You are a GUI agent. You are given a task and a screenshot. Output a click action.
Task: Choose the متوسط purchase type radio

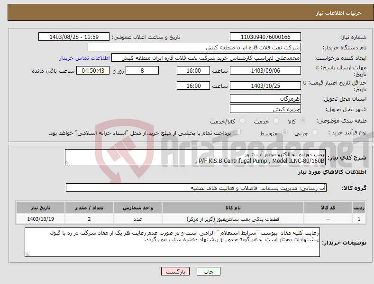[x=284, y=132]
